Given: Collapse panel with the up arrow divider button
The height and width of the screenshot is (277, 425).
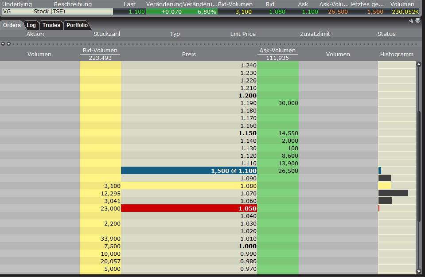Looking at the screenshot, I should (3, 43).
